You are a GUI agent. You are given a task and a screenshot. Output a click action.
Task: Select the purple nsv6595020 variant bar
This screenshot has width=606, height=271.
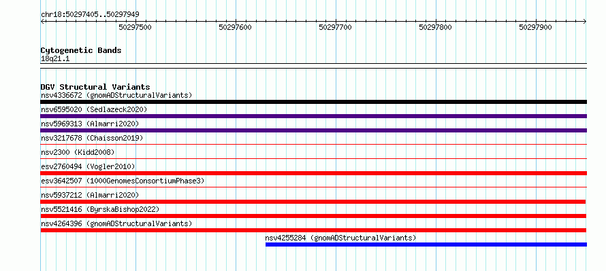click(313, 116)
